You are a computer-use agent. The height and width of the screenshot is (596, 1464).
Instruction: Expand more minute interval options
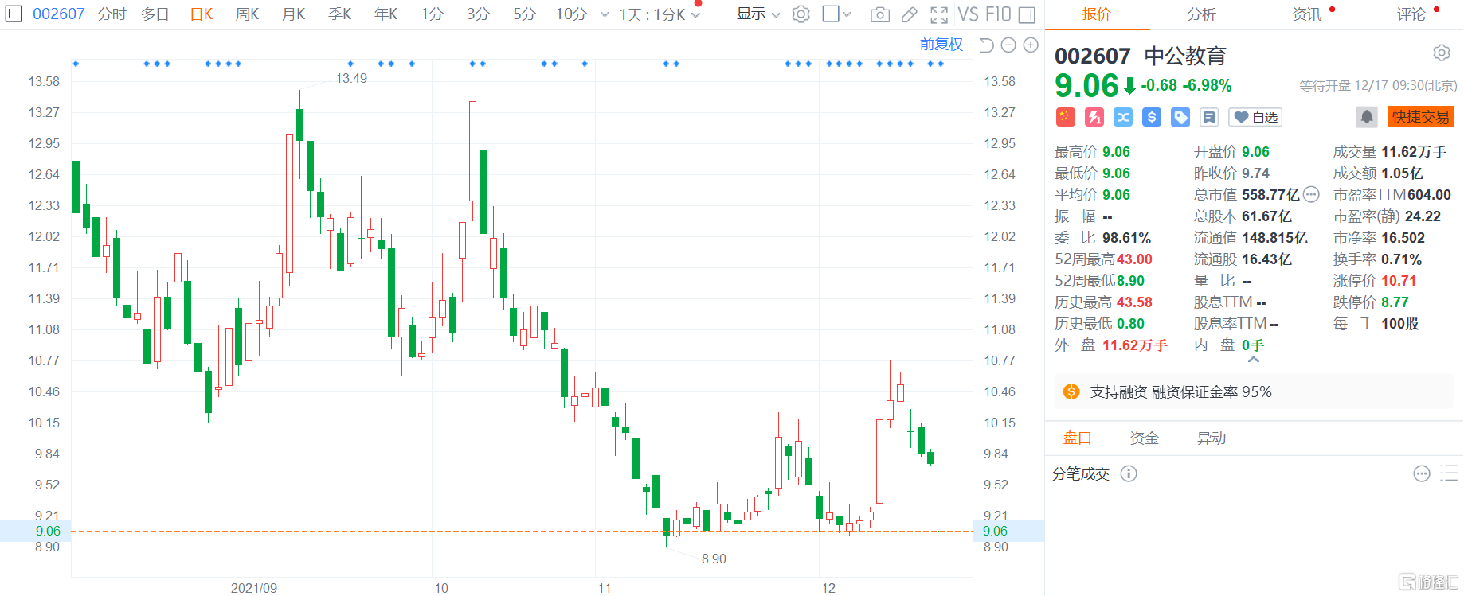605,14
